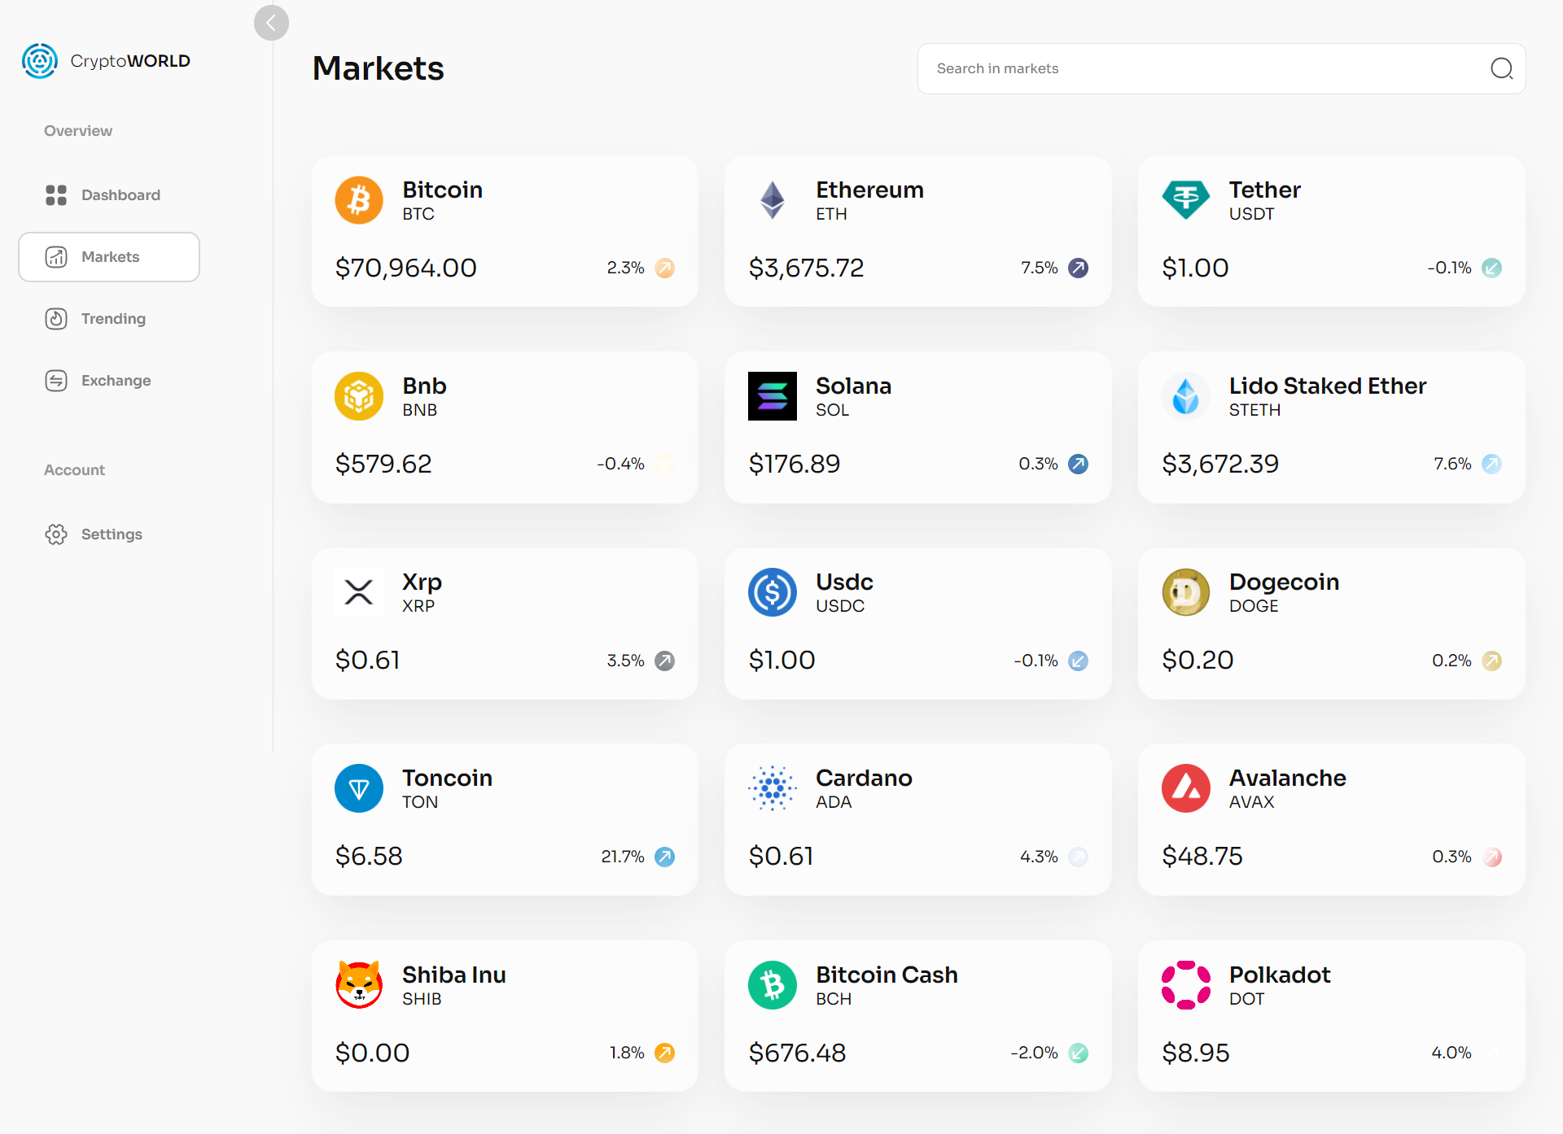This screenshot has width=1563, height=1134.
Task: Open Settings from the sidebar
Action: point(109,534)
